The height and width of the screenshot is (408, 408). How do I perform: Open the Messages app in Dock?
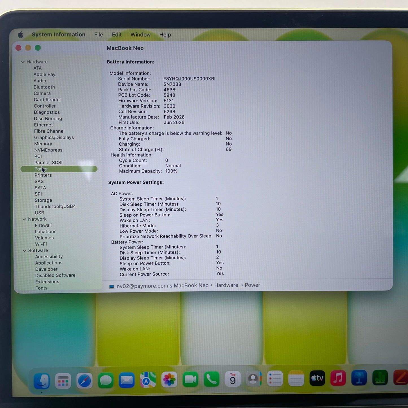pyautogui.click(x=106, y=380)
